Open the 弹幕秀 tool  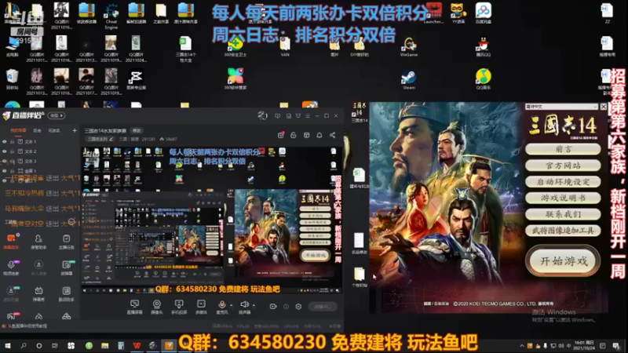(38, 293)
